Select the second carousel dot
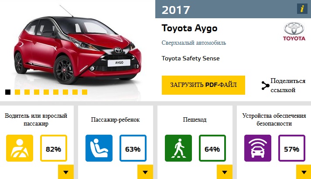The height and width of the screenshot is (179, 311). pos(17,92)
